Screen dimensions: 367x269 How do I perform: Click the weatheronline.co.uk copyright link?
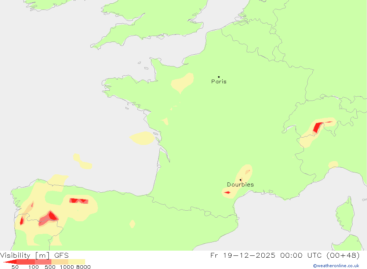pyautogui.click(x=336, y=266)
